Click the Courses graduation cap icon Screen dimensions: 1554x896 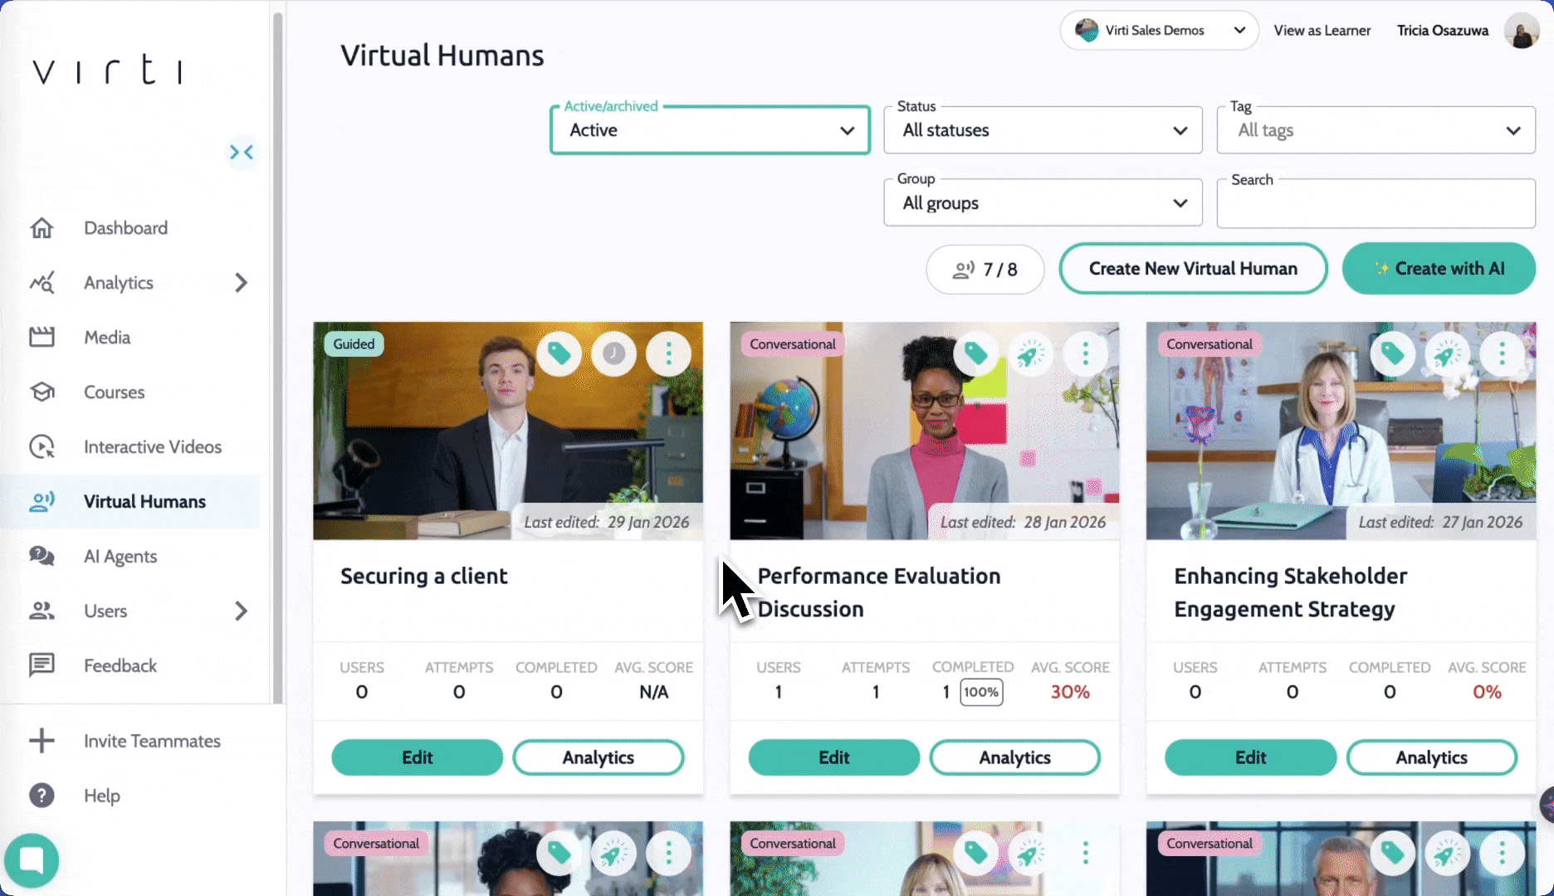click(42, 392)
